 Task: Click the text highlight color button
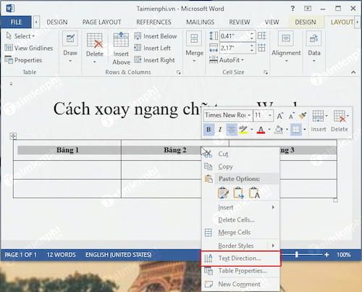coord(243,130)
